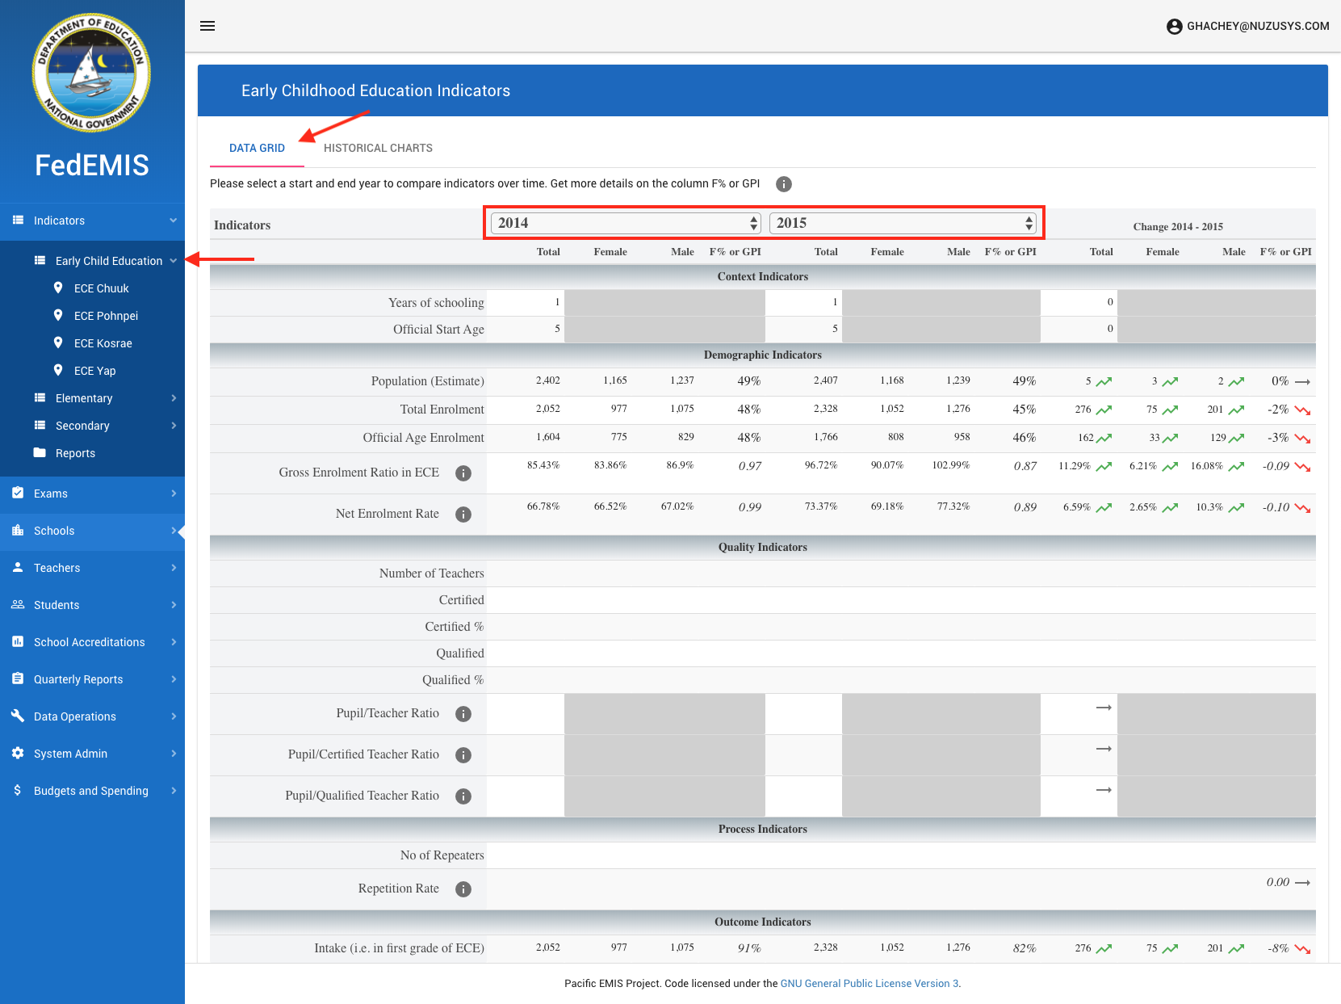Collapse the Indicators sidebar section
The width and height of the screenshot is (1341, 1004).
pos(92,221)
